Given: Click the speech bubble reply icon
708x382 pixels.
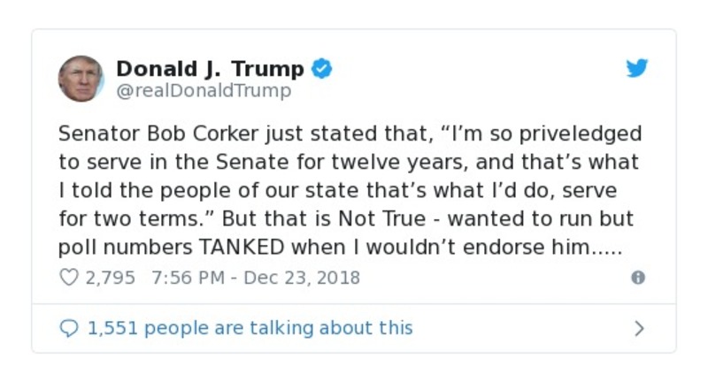Looking at the screenshot, I should (68, 329).
